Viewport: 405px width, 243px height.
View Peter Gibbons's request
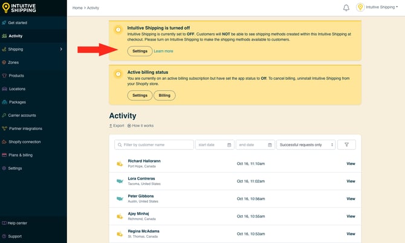351,199
